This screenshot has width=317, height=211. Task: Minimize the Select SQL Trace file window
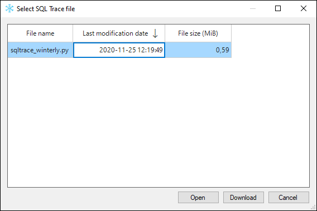[x=253, y=8]
